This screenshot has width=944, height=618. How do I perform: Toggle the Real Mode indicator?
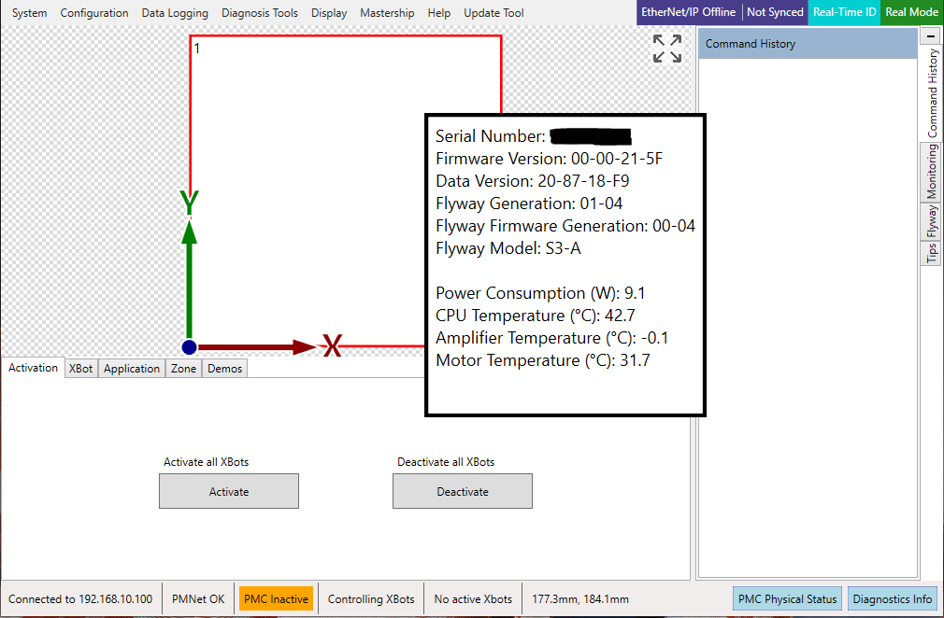pos(911,13)
